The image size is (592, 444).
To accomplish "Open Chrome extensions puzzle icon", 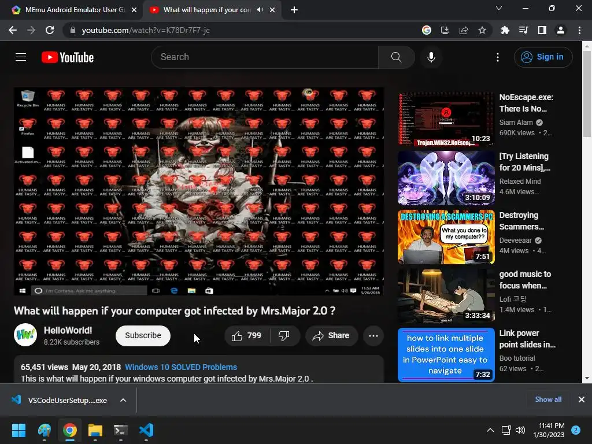I will (505, 30).
